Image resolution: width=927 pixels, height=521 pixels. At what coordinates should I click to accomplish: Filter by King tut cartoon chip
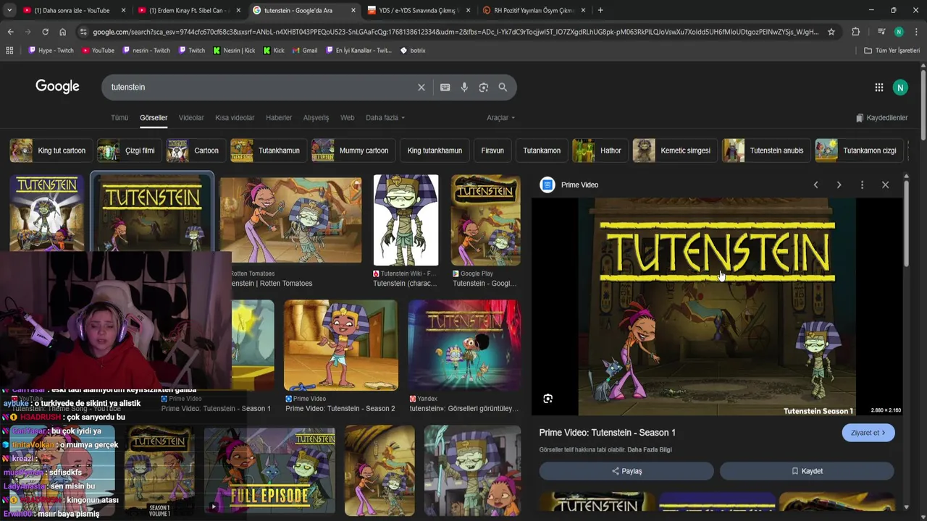click(50, 151)
